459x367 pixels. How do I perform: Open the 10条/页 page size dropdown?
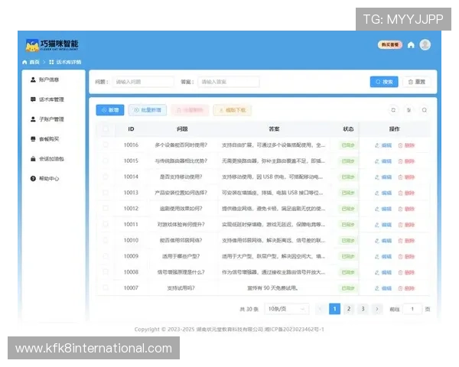coord(287,309)
